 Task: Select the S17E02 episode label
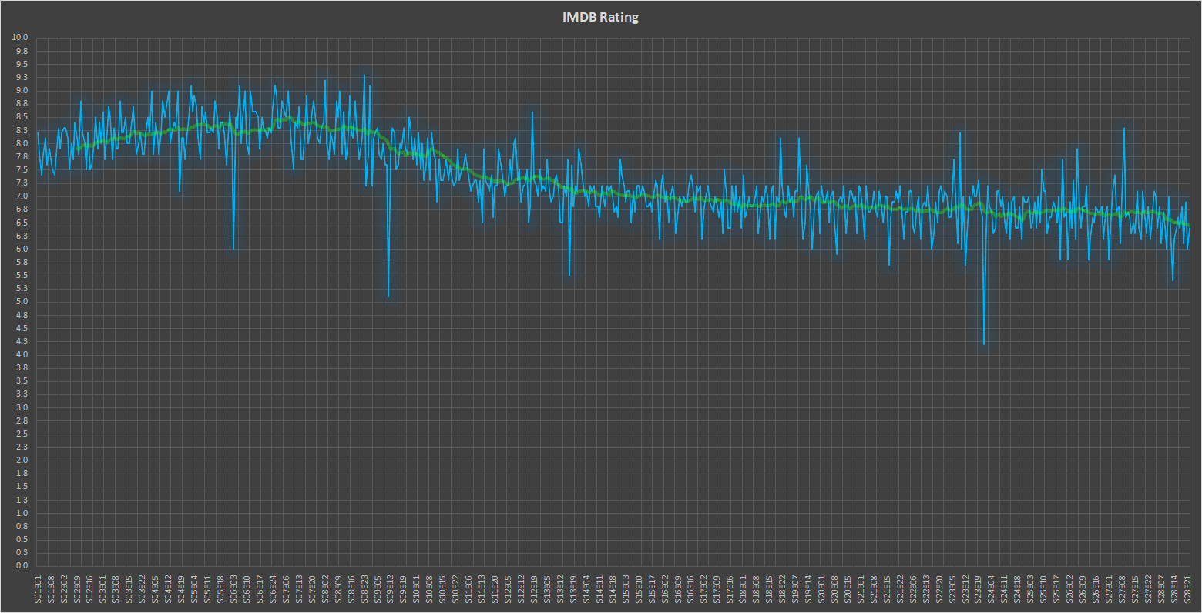pyautogui.click(x=703, y=589)
